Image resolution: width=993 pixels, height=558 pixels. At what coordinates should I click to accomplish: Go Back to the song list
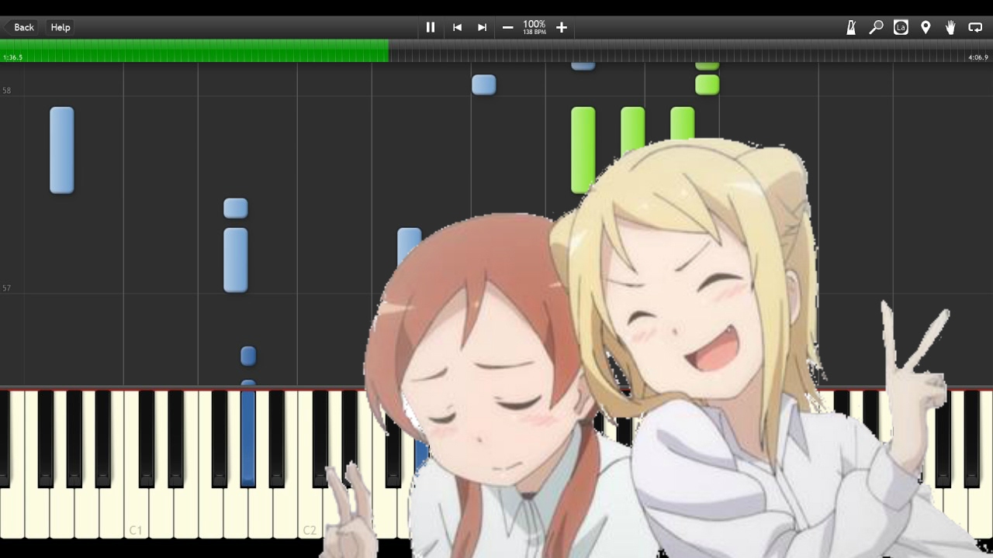tap(20, 27)
